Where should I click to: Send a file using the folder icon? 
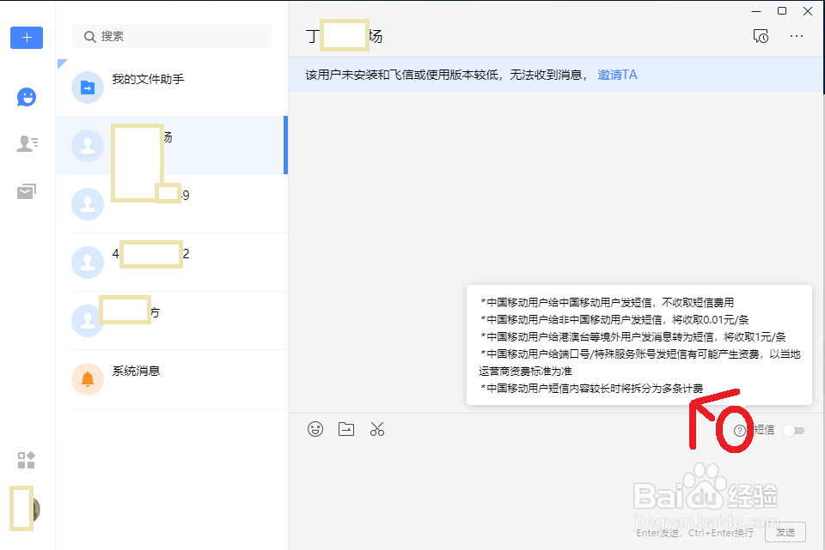(x=346, y=429)
